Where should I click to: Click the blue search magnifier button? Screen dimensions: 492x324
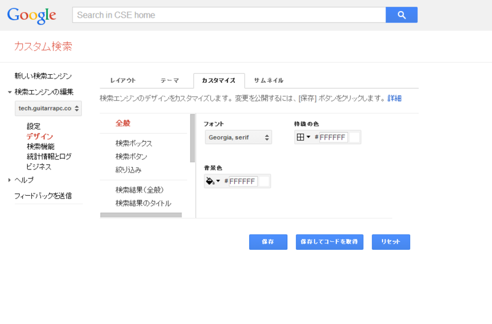tap(402, 15)
